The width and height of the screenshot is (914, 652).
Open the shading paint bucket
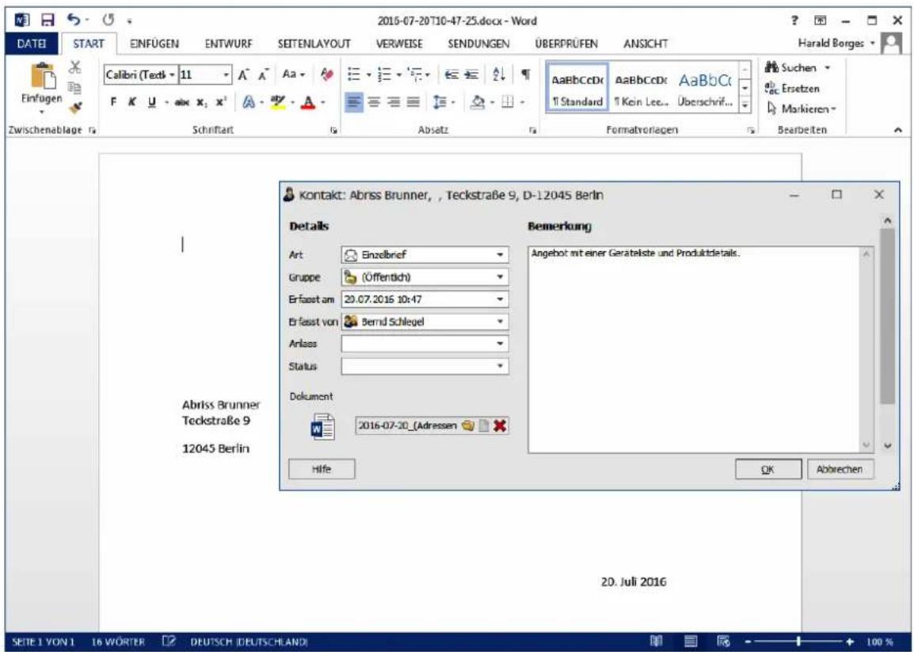point(478,103)
